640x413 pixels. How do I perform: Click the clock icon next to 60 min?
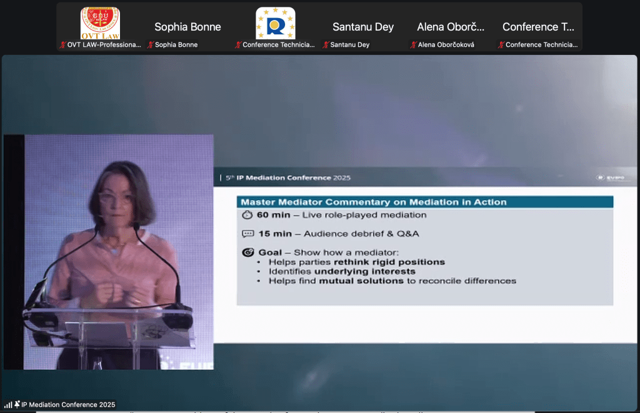click(x=247, y=215)
